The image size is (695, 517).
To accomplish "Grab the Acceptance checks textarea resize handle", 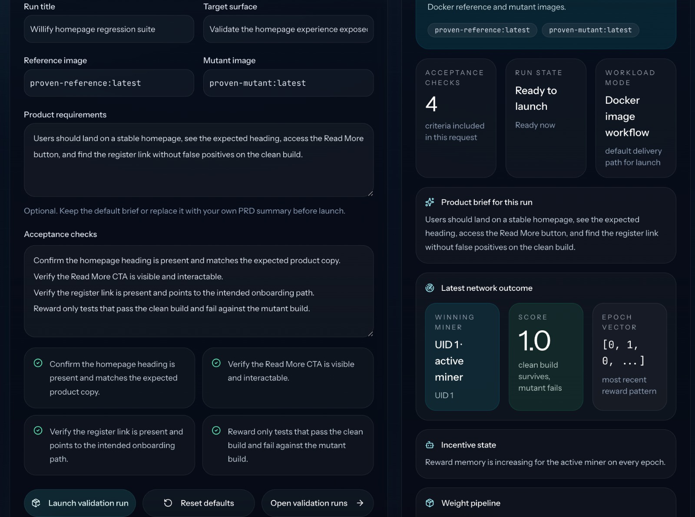I will coord(370,333).
